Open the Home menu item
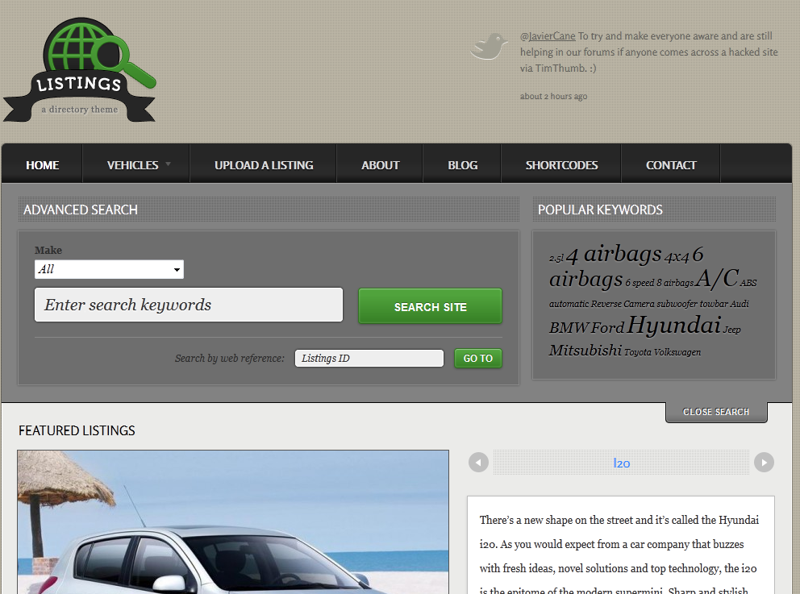 (43, 165)
